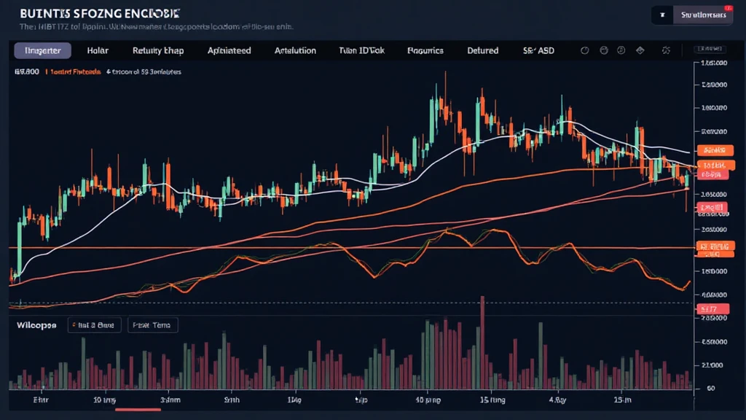746x420 pixels.
Task: Click the Retuiity tab in the toolbar
Action: [158, 50]
